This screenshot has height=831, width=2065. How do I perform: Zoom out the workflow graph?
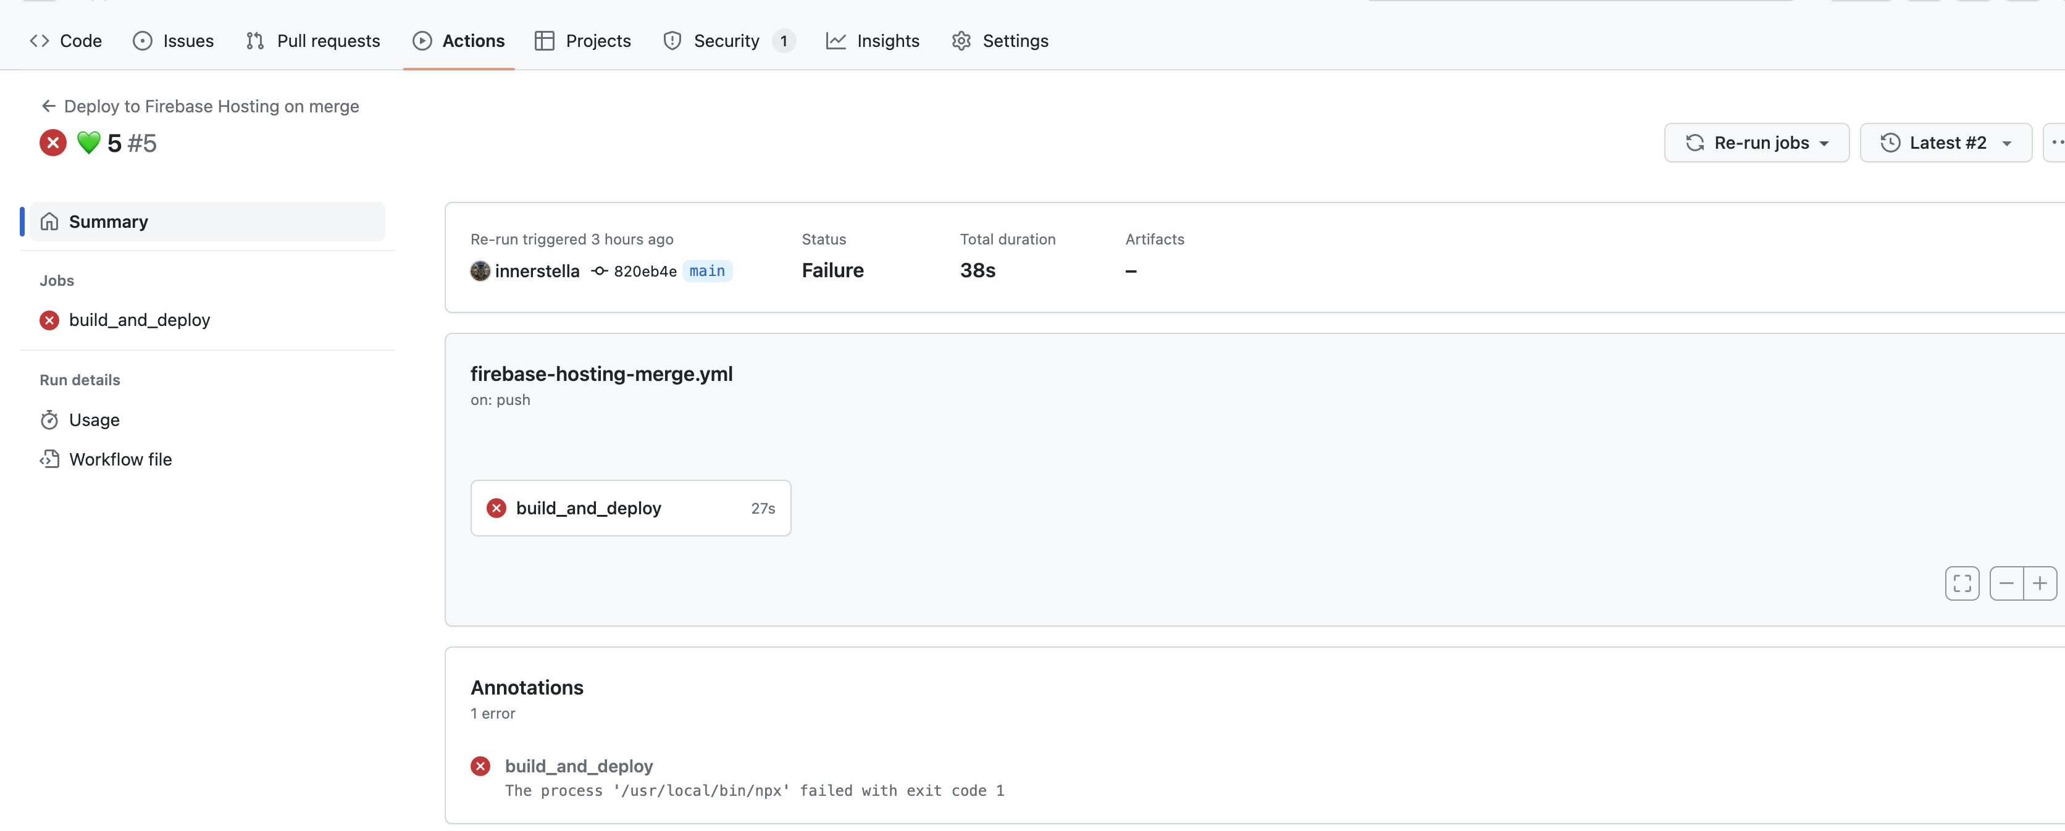[2006, 583]
